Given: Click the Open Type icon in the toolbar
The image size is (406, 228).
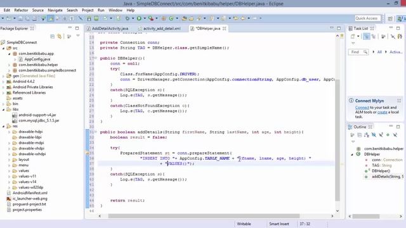Looking at the screenshot, I should pyautogui.click(x=184, y=18).
